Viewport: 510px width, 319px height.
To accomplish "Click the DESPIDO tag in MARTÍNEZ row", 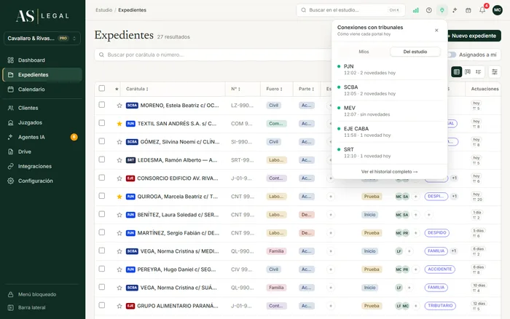I will pyautogui.click(x=437, y=233).
